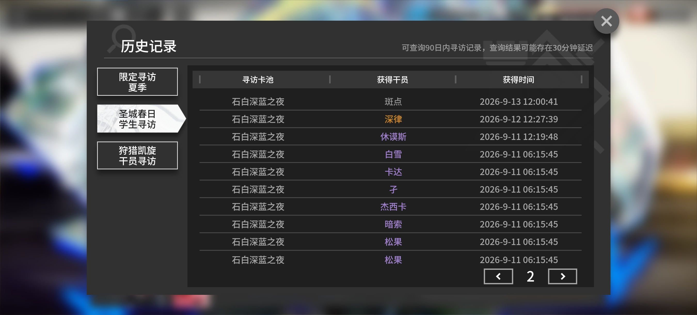
Task: Switch to 狩猎凯旋 干员寻访 tab
Action: pyautogui.click(x=137, y=155)
